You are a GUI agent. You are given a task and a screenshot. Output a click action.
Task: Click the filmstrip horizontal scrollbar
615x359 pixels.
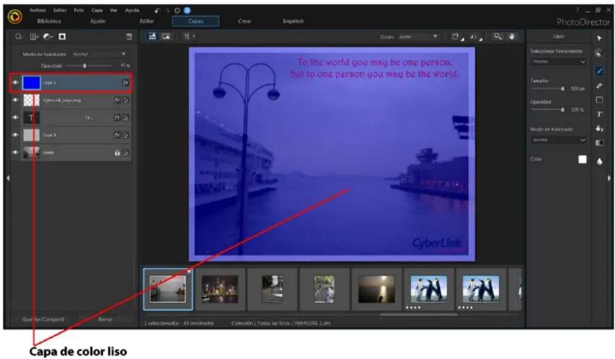[419, 314]
